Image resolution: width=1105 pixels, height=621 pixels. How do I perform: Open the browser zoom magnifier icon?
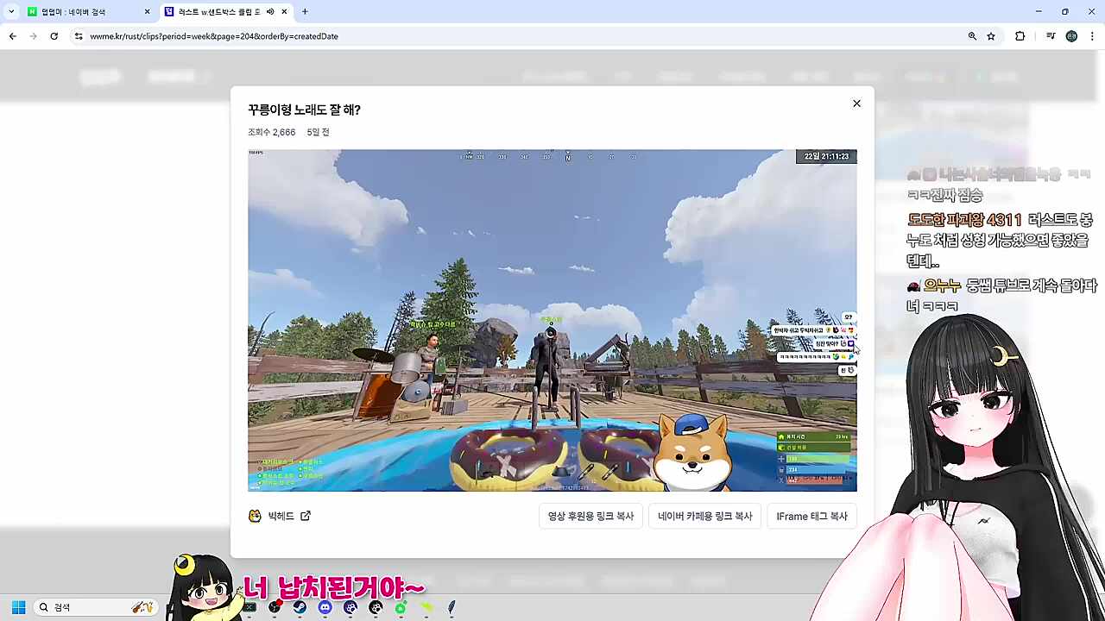tap(972, 36)
